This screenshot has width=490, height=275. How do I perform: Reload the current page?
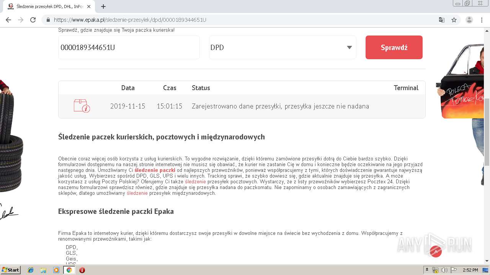33,20
